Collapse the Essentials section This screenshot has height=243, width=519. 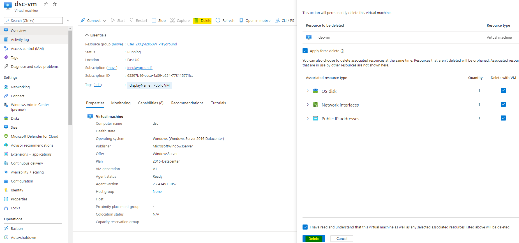pyautogui.click(x=87, y=35)
